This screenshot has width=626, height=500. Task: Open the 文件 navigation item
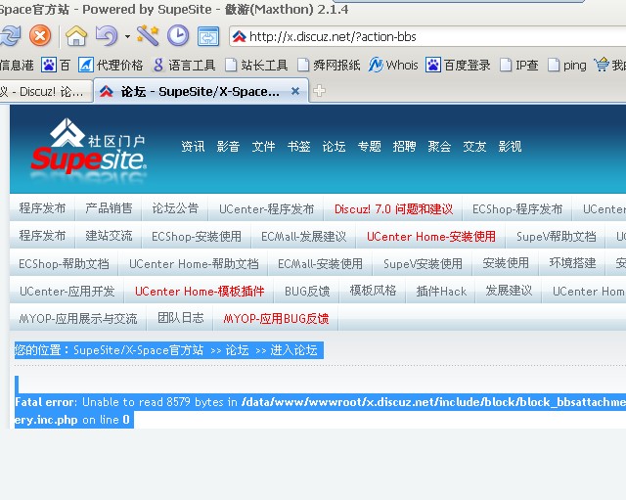point(263,147)
